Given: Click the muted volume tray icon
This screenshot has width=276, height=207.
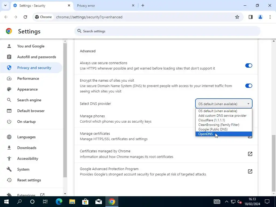Looking at the screenshot, I should tap(239, 202).
